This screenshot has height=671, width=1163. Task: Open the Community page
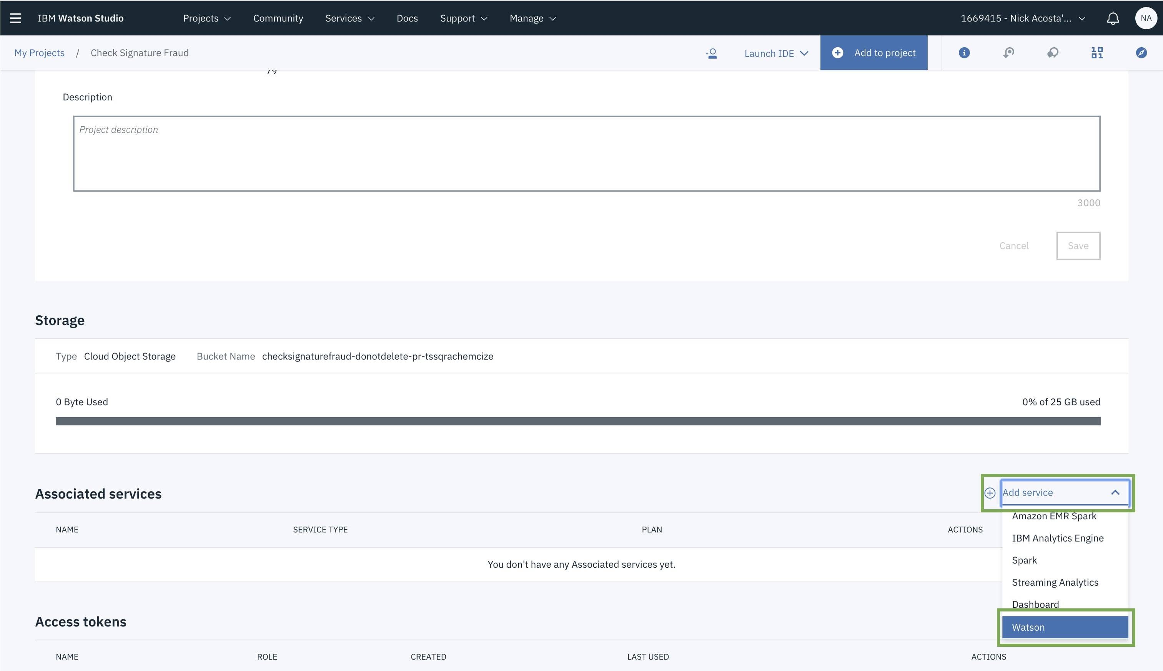[278, 18]
